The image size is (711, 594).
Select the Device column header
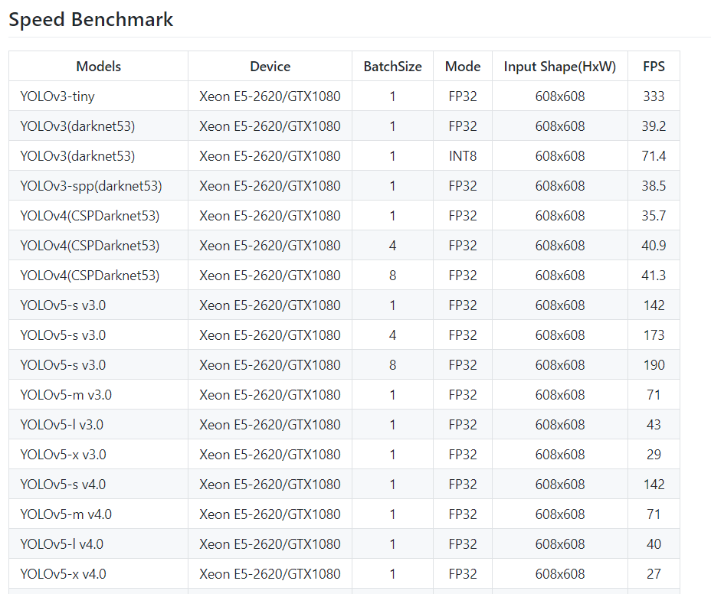(x=270, y=67)
